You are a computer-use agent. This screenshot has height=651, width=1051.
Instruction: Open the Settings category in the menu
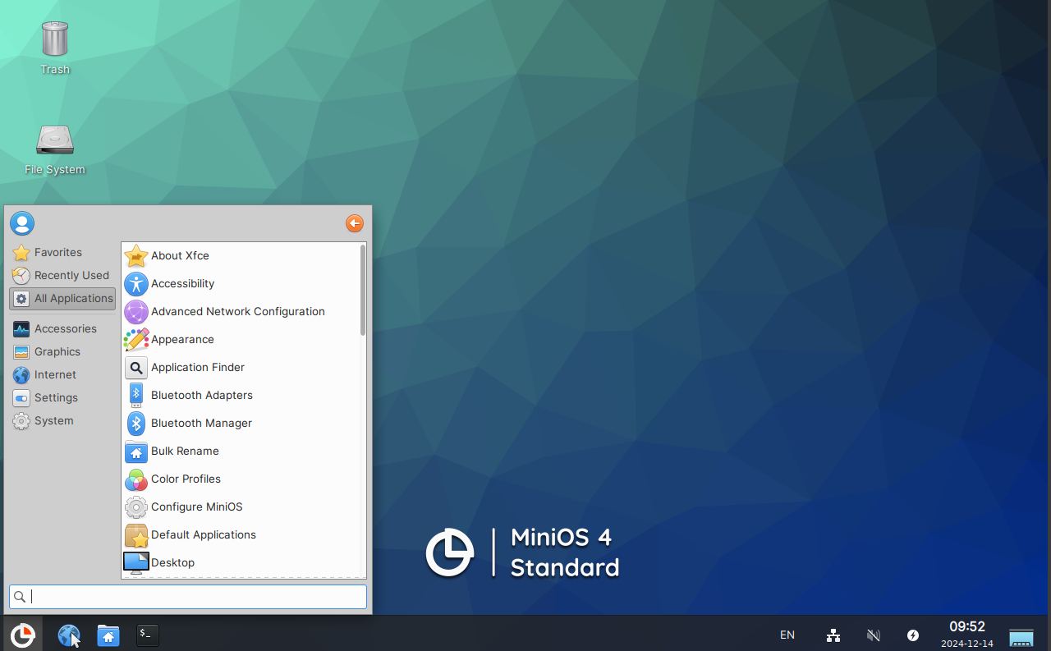[x=62, y=397]
